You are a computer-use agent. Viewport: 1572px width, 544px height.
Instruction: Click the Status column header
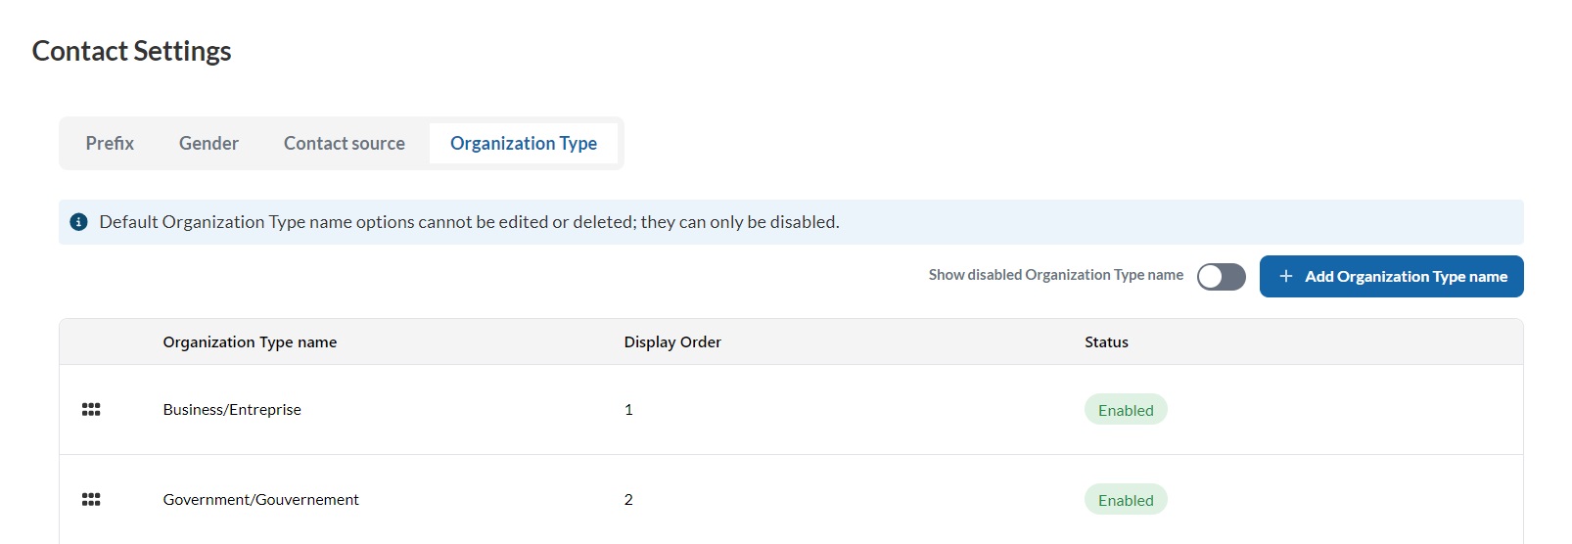coord(1106,342)
